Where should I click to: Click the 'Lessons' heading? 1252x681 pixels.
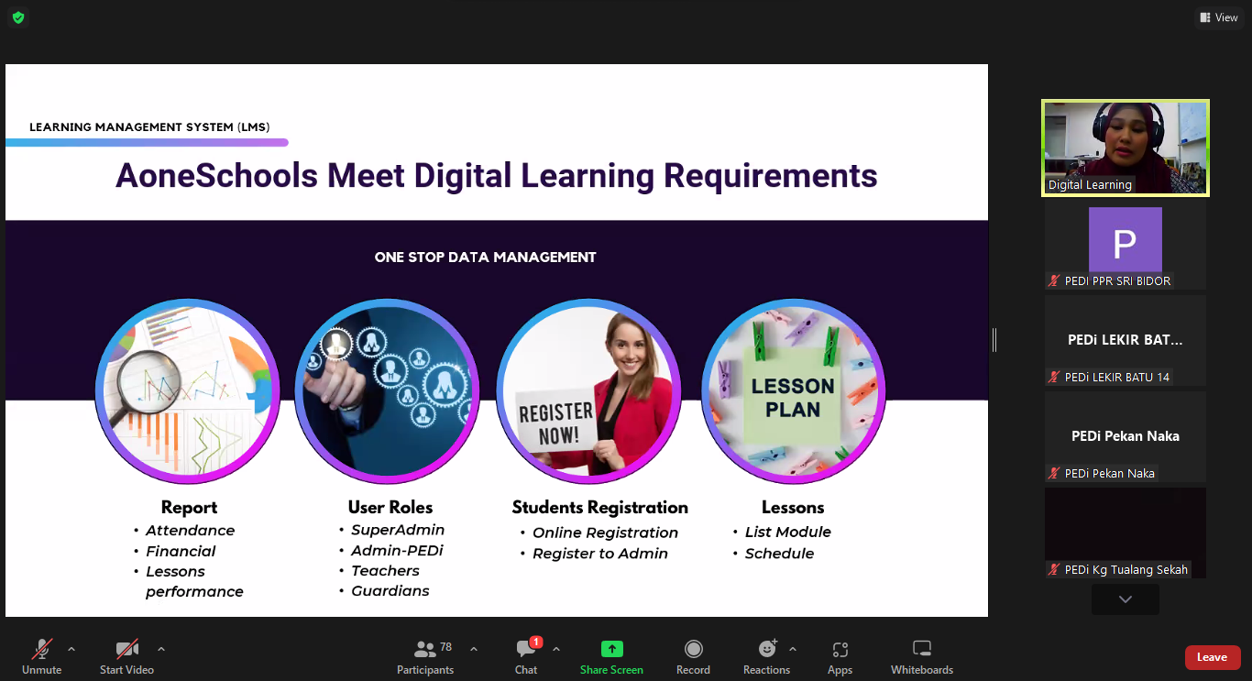[x=793, y=508]
